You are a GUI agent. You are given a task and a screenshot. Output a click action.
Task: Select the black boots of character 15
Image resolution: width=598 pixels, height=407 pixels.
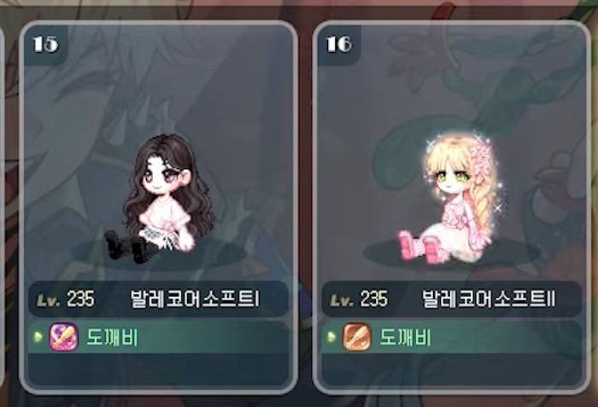click(130, 247)
